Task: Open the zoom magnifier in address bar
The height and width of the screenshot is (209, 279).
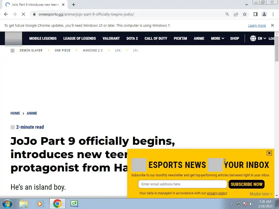Action: (x=227, y=14)
